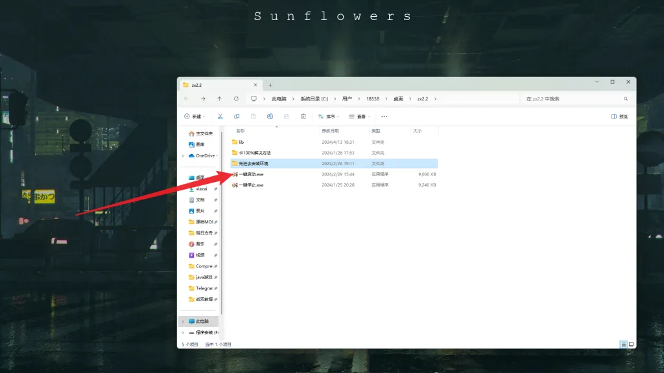Open the 查看 View dropdown
This screenshot has width=664, height=373.
click(x=359, y=117)
